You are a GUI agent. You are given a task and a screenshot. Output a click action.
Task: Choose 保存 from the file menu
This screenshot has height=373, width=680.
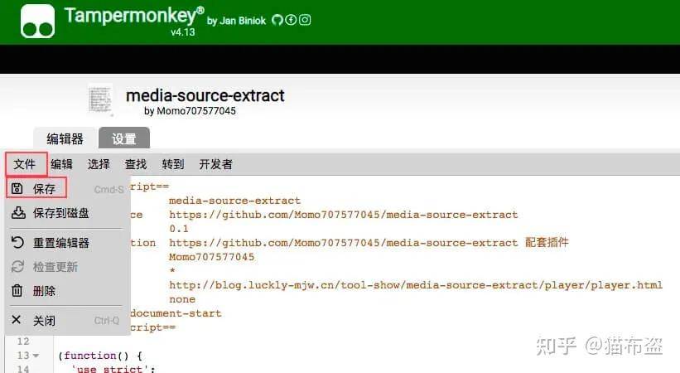pyautogui.click(x=68, y=188)
